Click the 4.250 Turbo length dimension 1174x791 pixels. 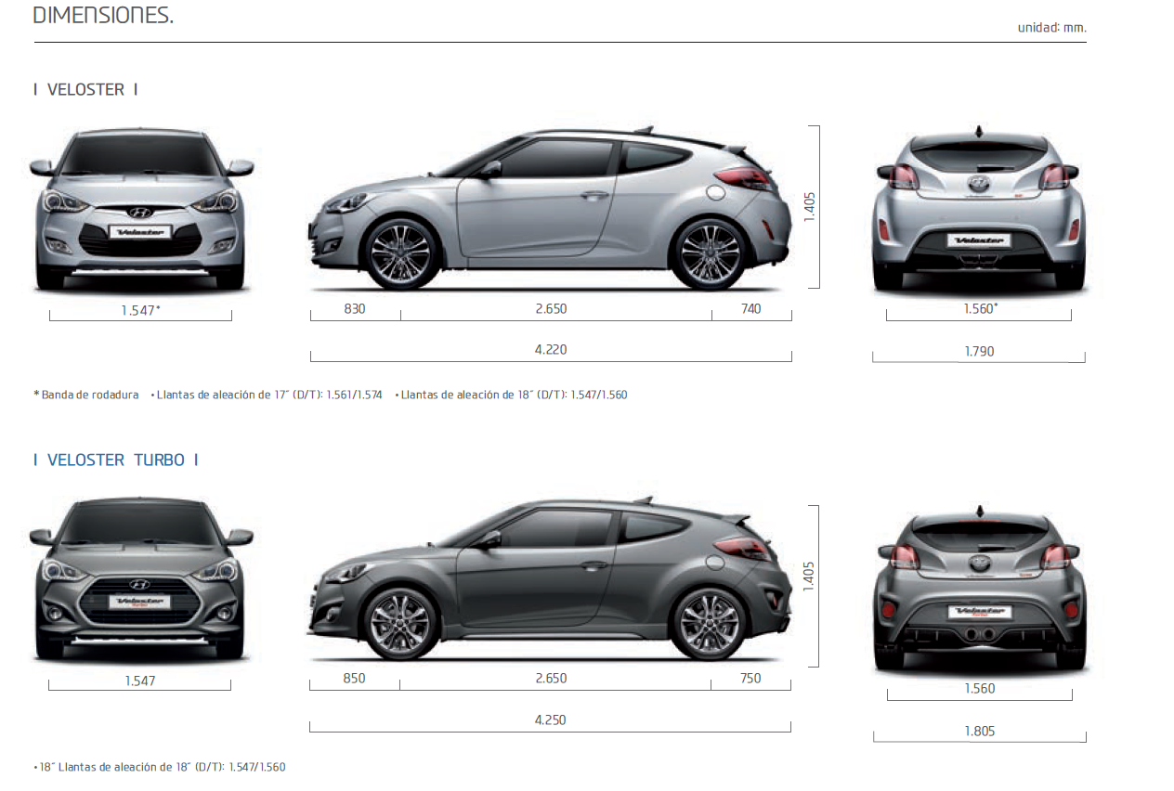pos(550,719)
